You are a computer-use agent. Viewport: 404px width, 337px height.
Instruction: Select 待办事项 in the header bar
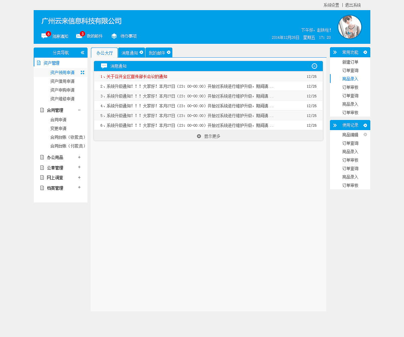pos(128,36)
